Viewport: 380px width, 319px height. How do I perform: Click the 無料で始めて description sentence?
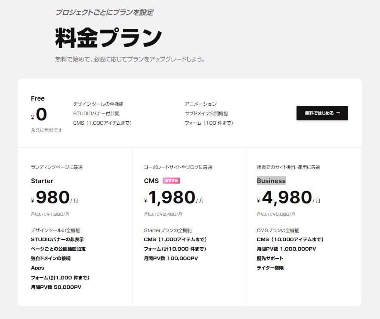(x=130, y=59)
